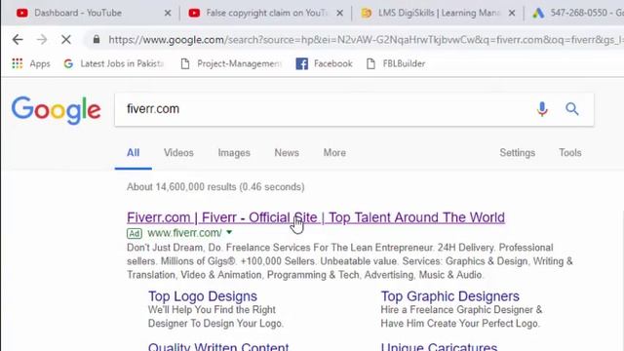Image resolution: width=624 pixels, height=351 pixels.
Task: Expand the More search menu
Action: (x=334, y=153)
